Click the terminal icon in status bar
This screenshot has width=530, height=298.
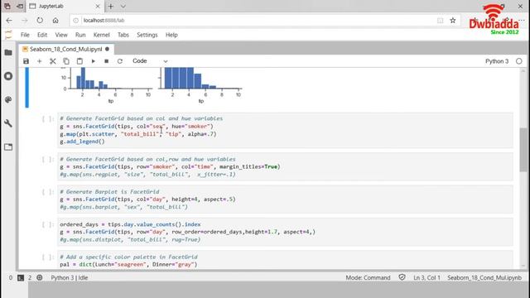(21, 278)
